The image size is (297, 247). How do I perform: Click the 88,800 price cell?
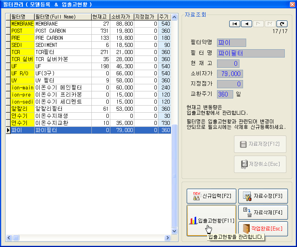tap(122, 24)
